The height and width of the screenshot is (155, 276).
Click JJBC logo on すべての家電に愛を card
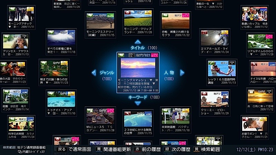(72, 33)
